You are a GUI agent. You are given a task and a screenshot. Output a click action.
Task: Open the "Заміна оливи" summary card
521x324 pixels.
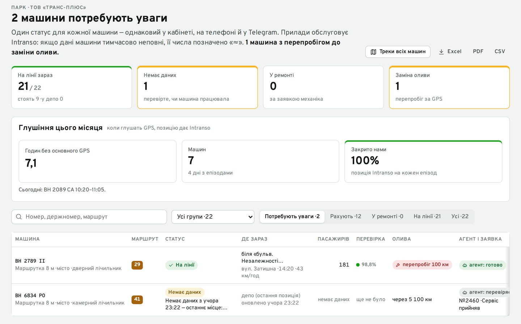[x=449, y=87]
